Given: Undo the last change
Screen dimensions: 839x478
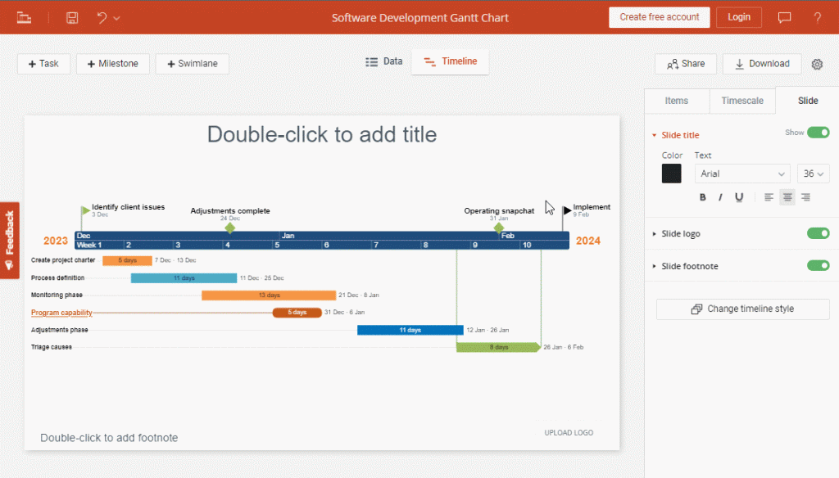Looking at the screenshot, I should pos(101,17).
